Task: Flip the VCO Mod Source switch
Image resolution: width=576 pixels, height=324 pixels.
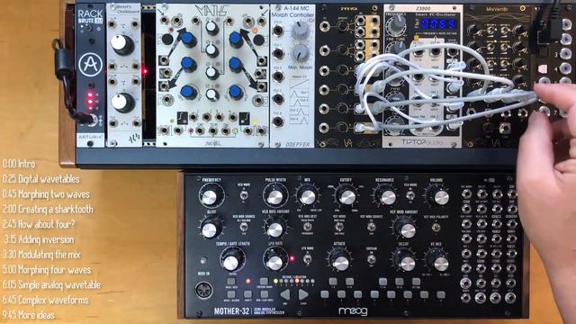Action: click(243, 228)
